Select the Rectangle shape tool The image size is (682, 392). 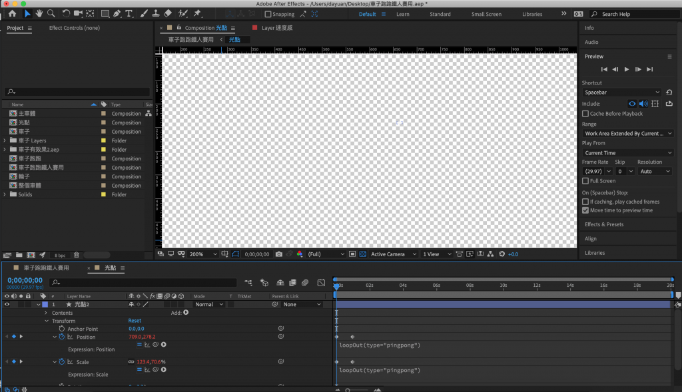105,13
